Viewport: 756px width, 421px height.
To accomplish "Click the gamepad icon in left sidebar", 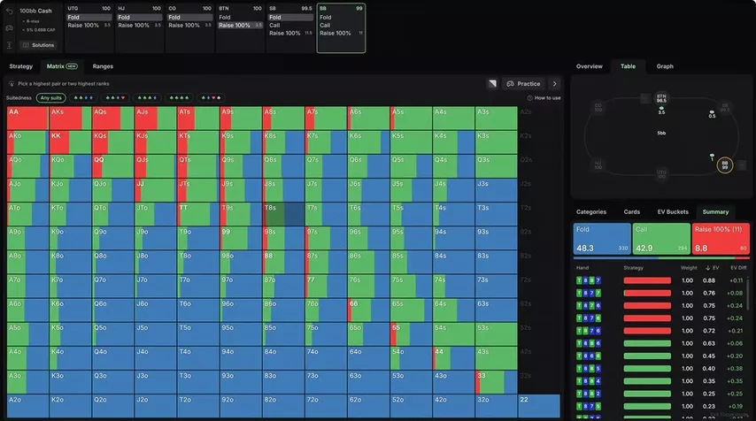I will [9, 28].
